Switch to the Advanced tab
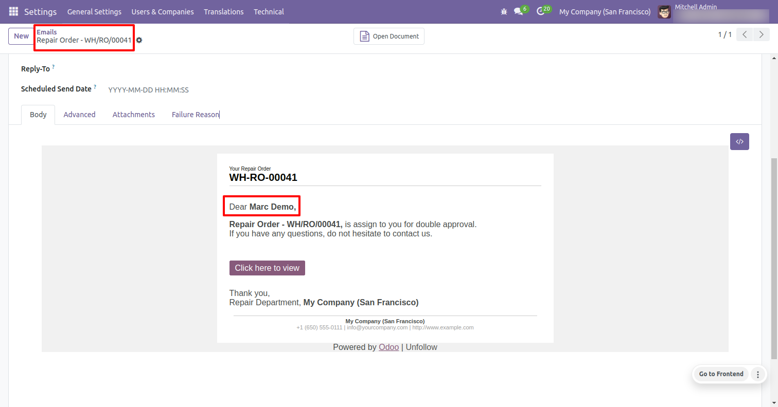The image size is (778, 407). pos(80,115)
